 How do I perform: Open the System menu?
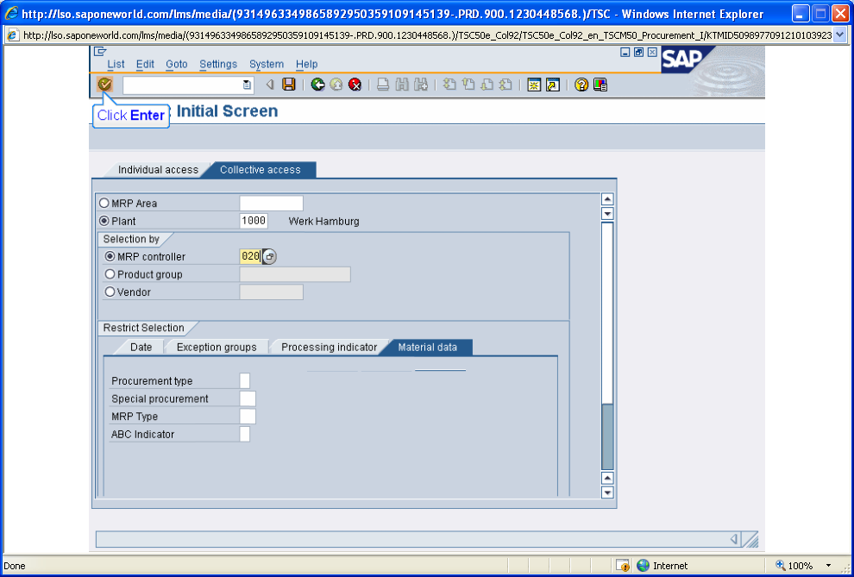(x=267, y=64)
